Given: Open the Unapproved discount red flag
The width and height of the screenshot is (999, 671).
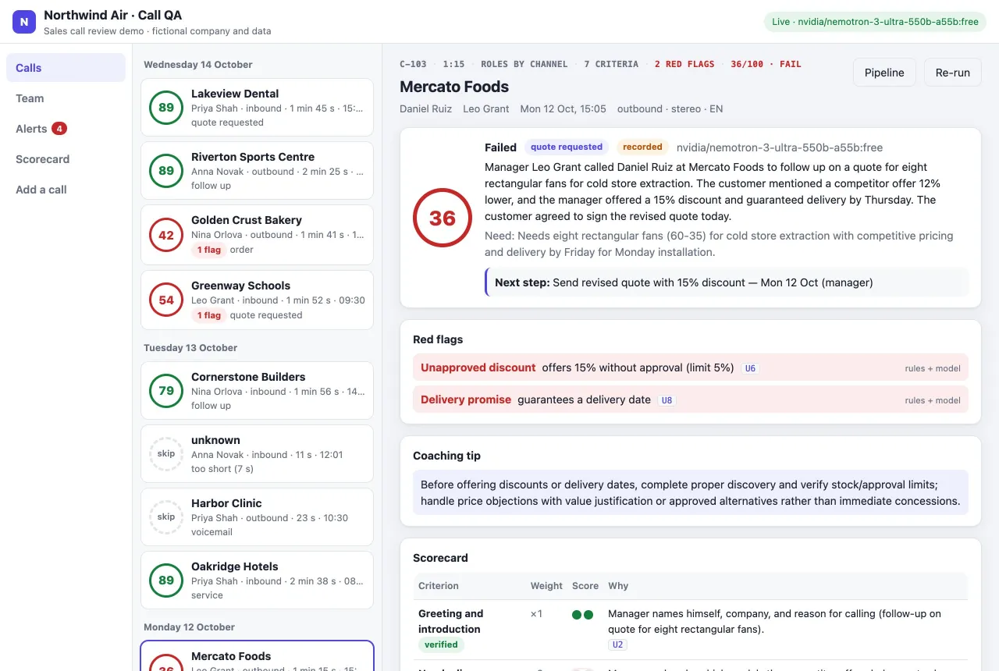Looking at the screenshot, I should 691,367.
